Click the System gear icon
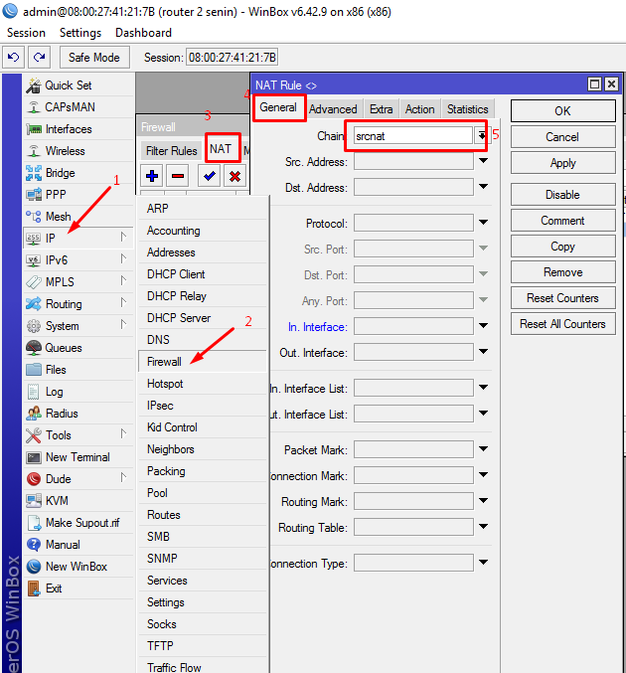This screenshot has width=626, height=673. click(34, 326)
